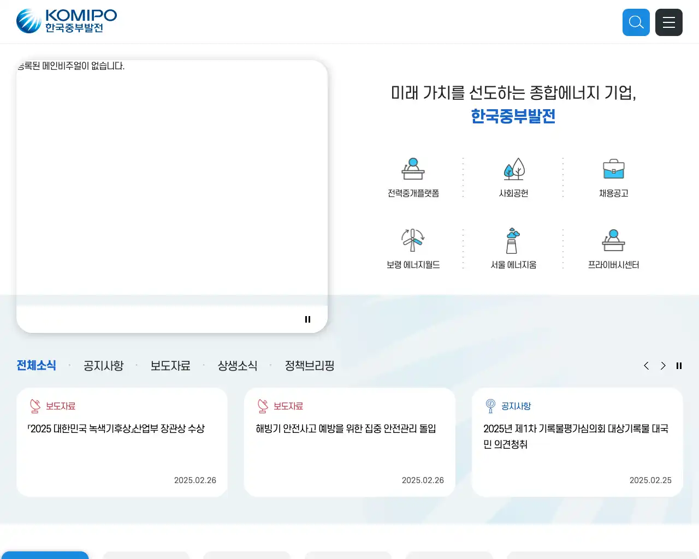Show next news cards
Screen dimensions: 699x559
click(x=663, y=366)
